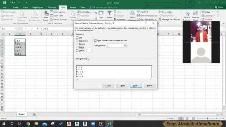Screen dimensions: 226x127
Task: Click Show Queries
Action: (x=58, y=12)
